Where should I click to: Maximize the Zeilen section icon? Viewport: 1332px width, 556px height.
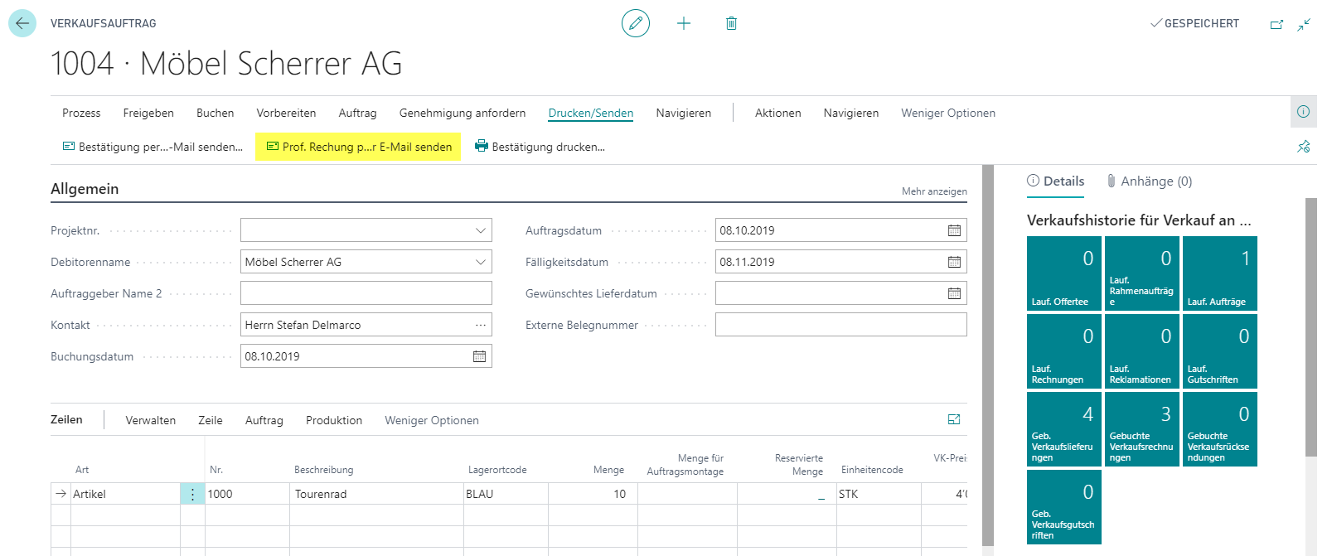click(954, 420)
